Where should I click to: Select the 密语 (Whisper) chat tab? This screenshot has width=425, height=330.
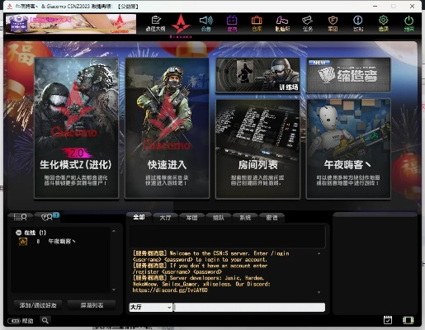[272, 218]
